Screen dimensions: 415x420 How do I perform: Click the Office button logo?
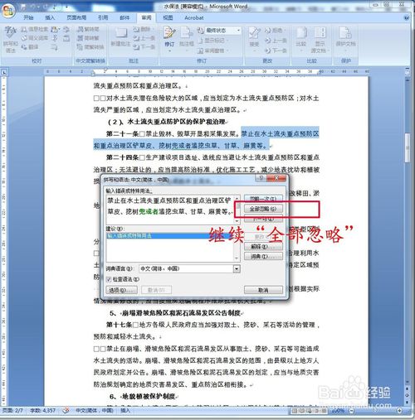pos(8,11)
